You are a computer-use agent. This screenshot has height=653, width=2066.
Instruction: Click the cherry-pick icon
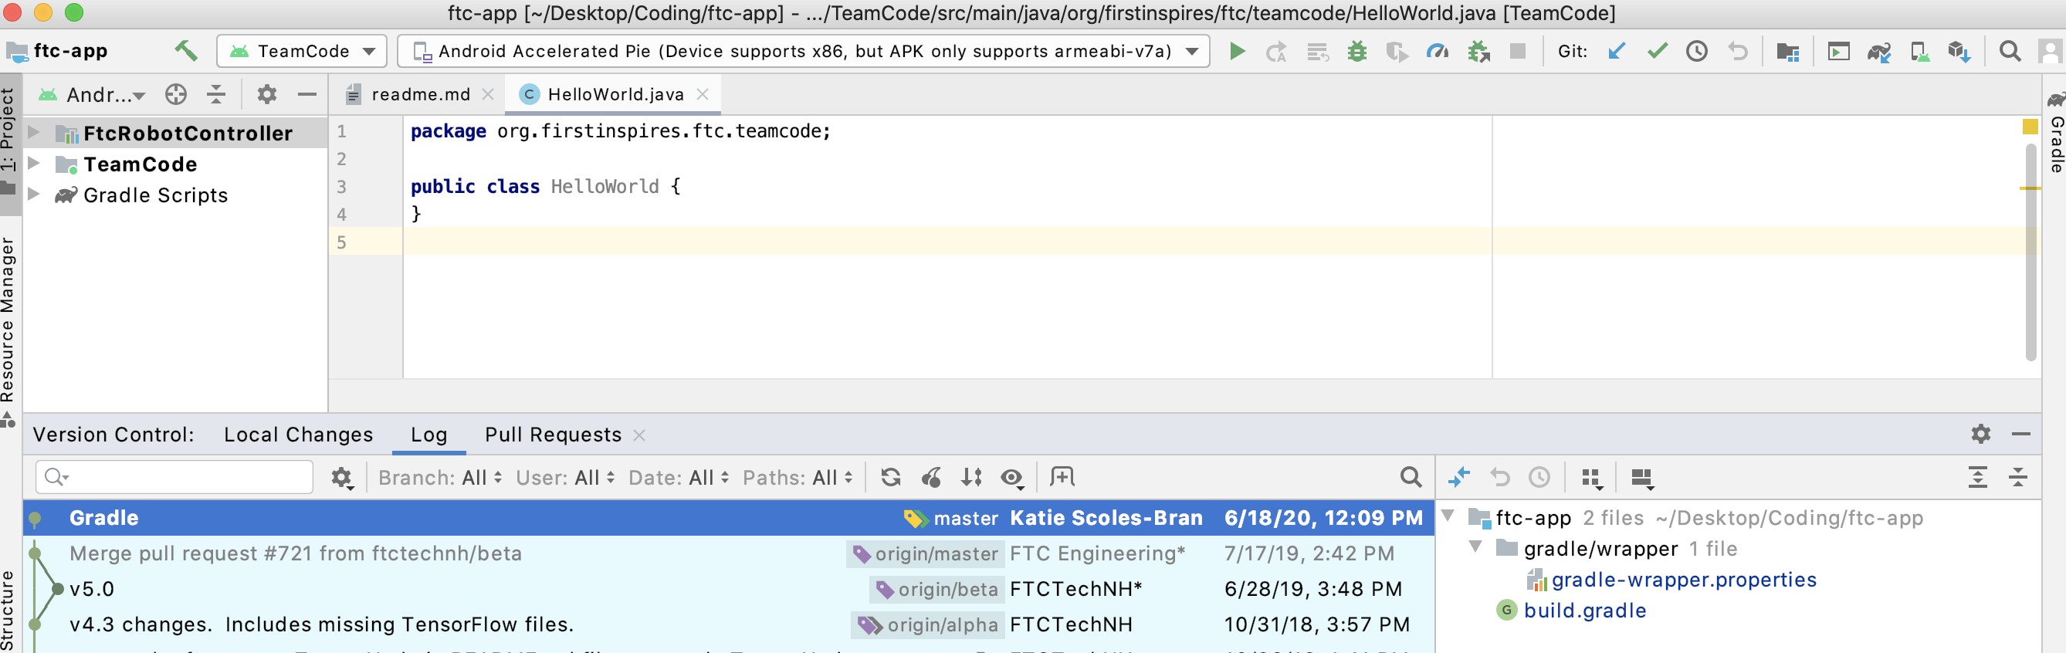pos(931,477)
